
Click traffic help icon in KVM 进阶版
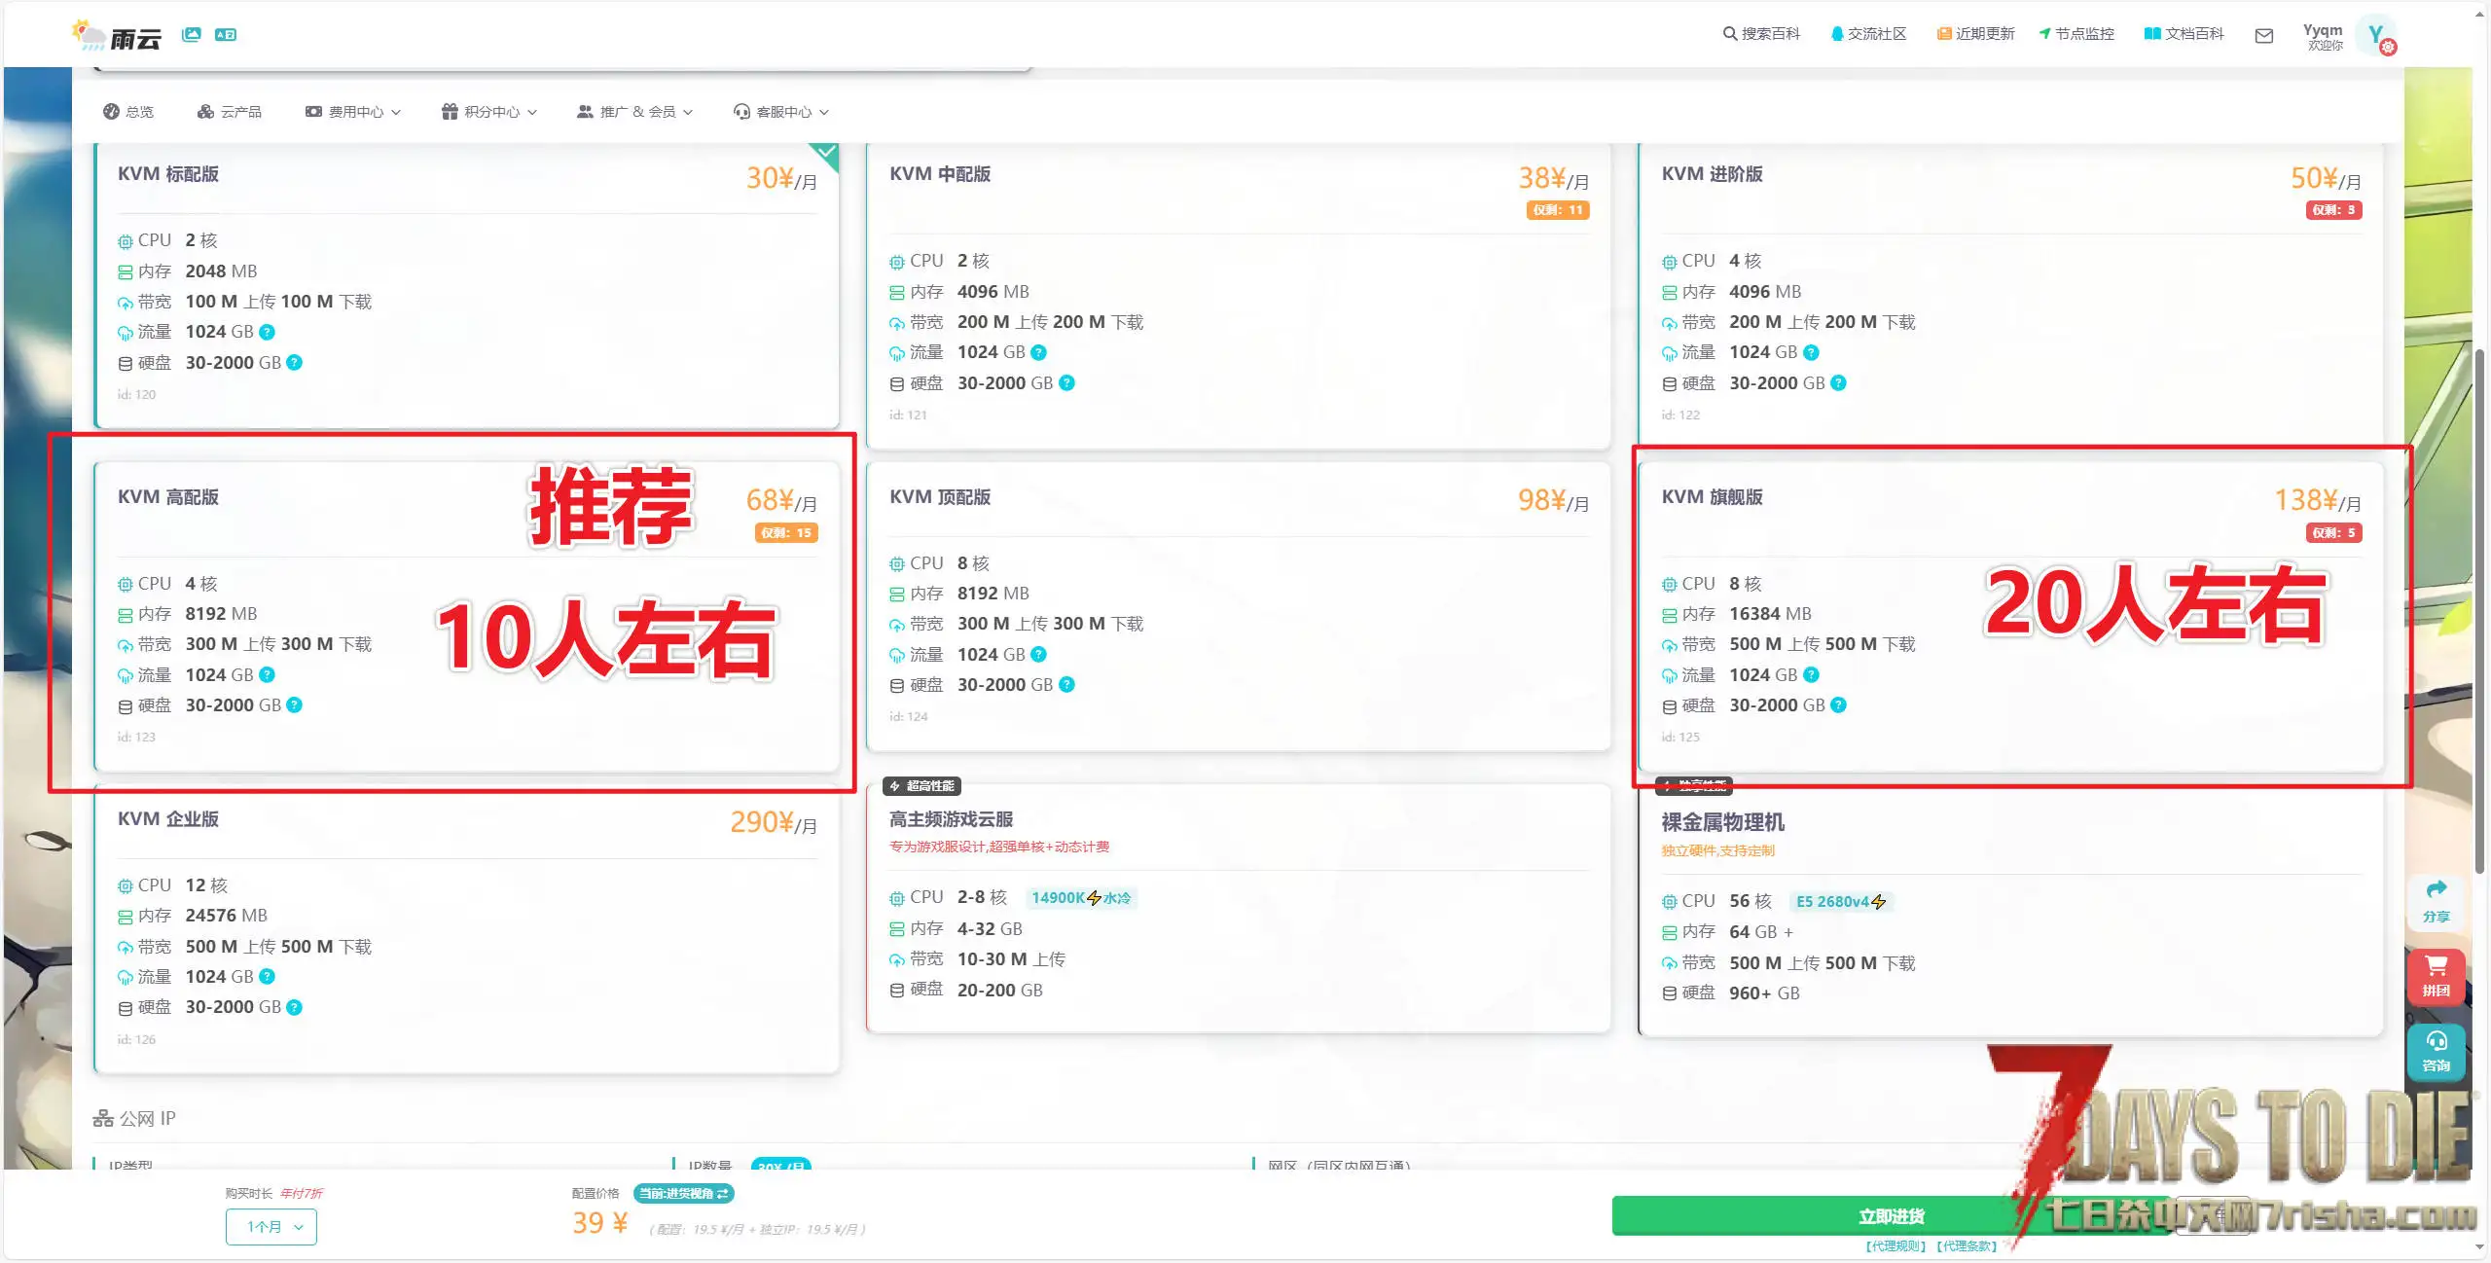pyautogui.click(x=1811, y=352)
